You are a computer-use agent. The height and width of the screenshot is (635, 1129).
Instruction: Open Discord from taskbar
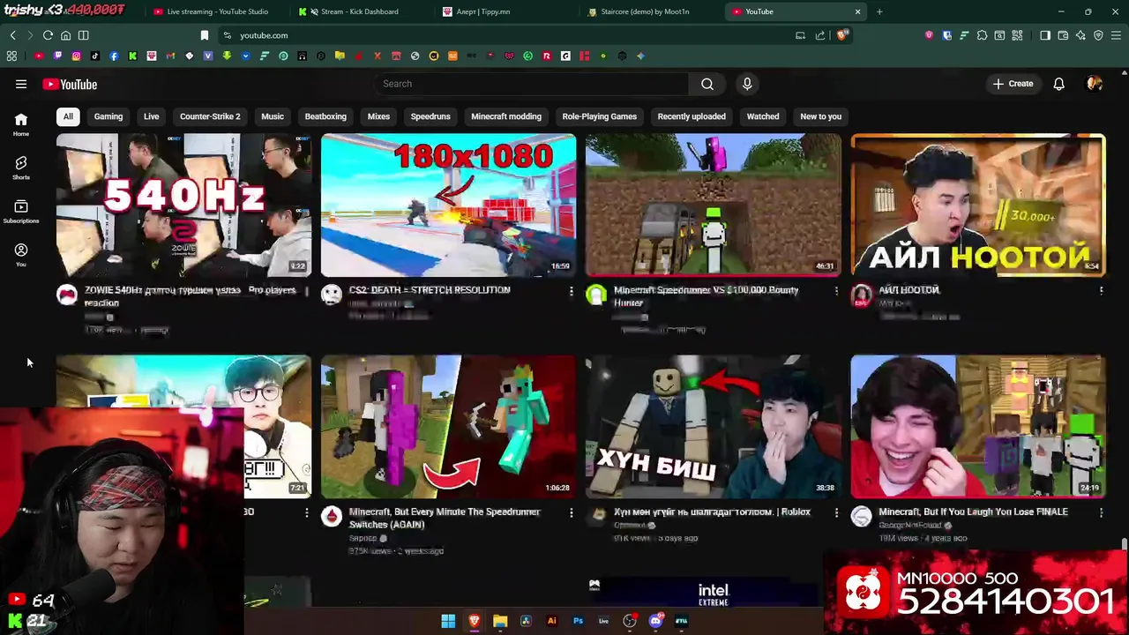pos(655,621)
